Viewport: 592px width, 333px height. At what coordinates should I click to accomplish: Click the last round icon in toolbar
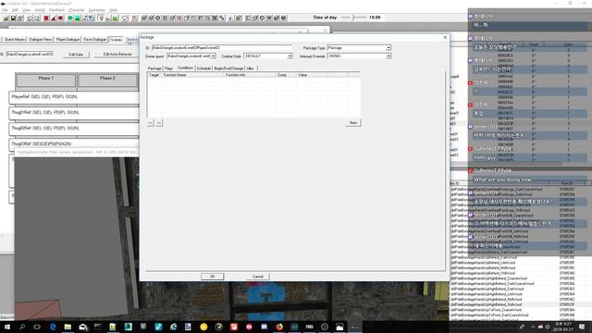[284, 18]
